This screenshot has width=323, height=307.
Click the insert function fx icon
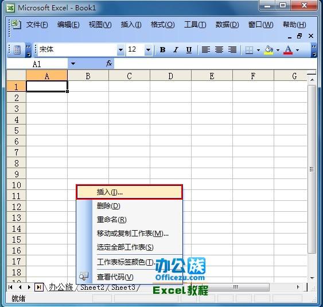point(109,64)
